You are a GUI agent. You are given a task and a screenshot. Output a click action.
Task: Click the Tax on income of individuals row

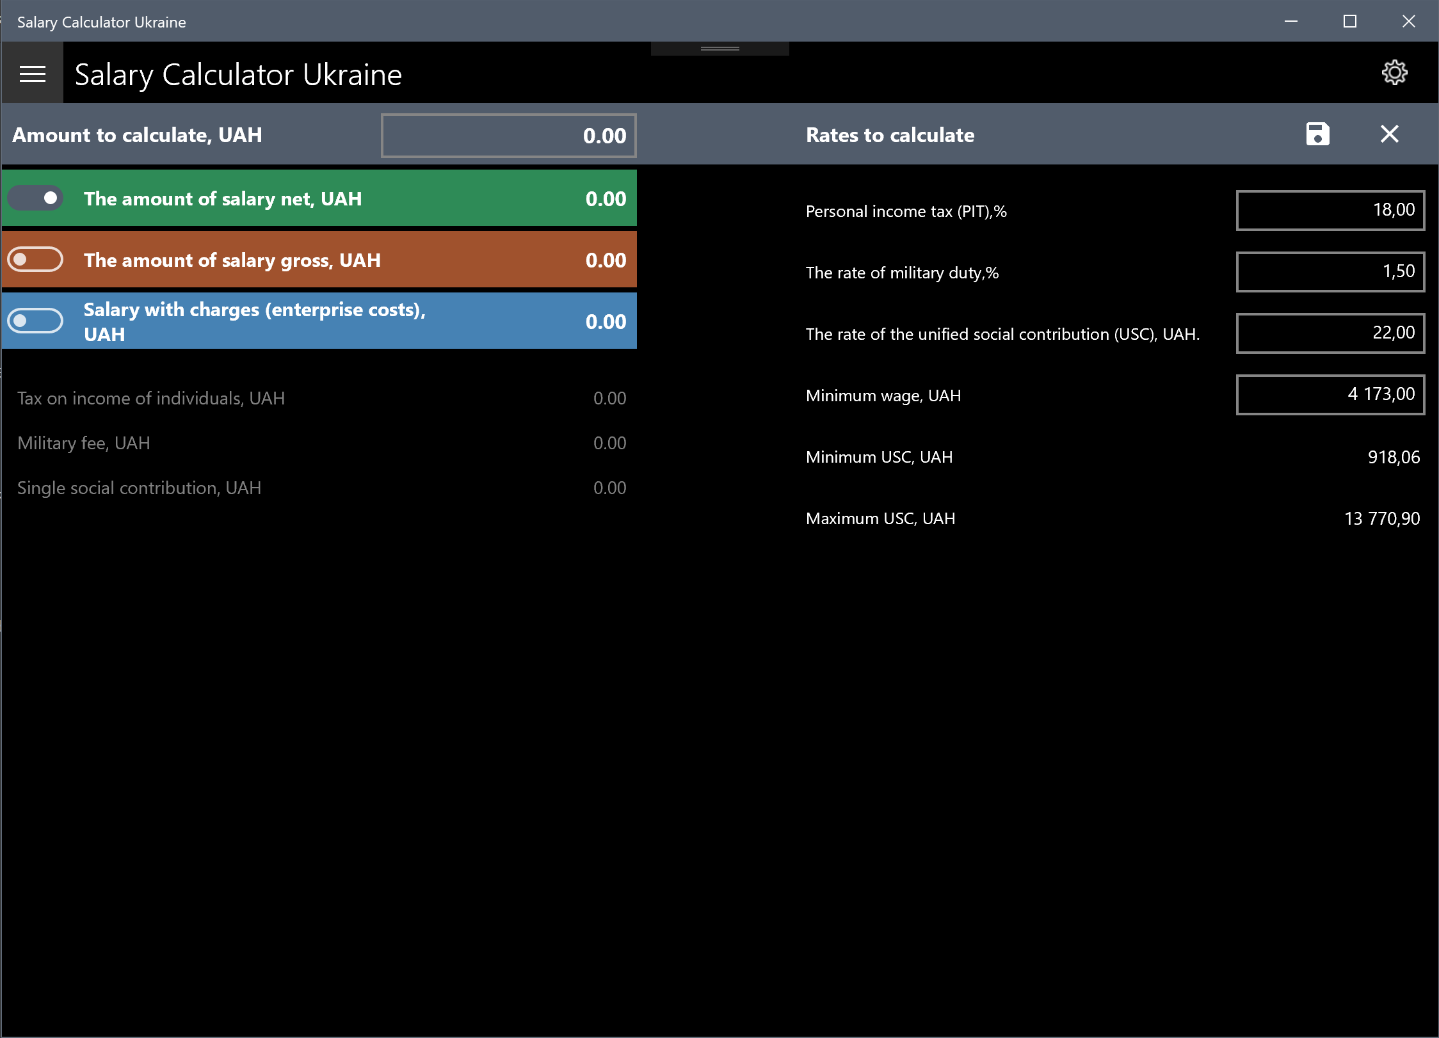click(x=320, y=398)
